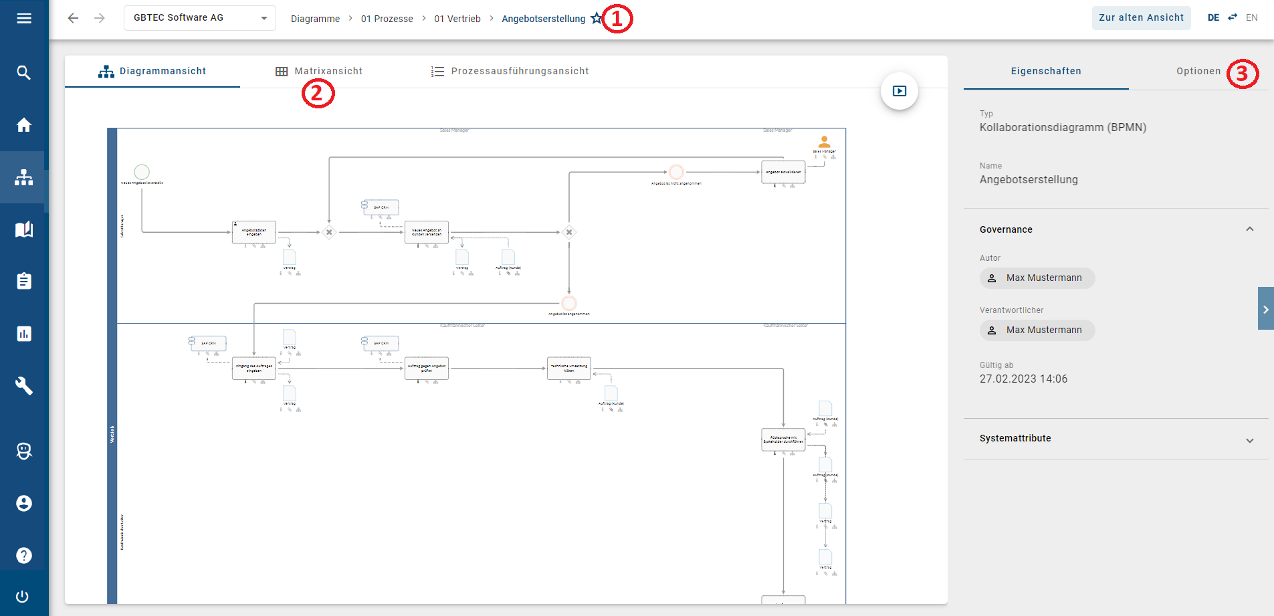Image resolution: width=1274 pixels, height=616 pixels.
Task: Mark Angebotserstellung as favorite with star
Action: coord(596,18)
